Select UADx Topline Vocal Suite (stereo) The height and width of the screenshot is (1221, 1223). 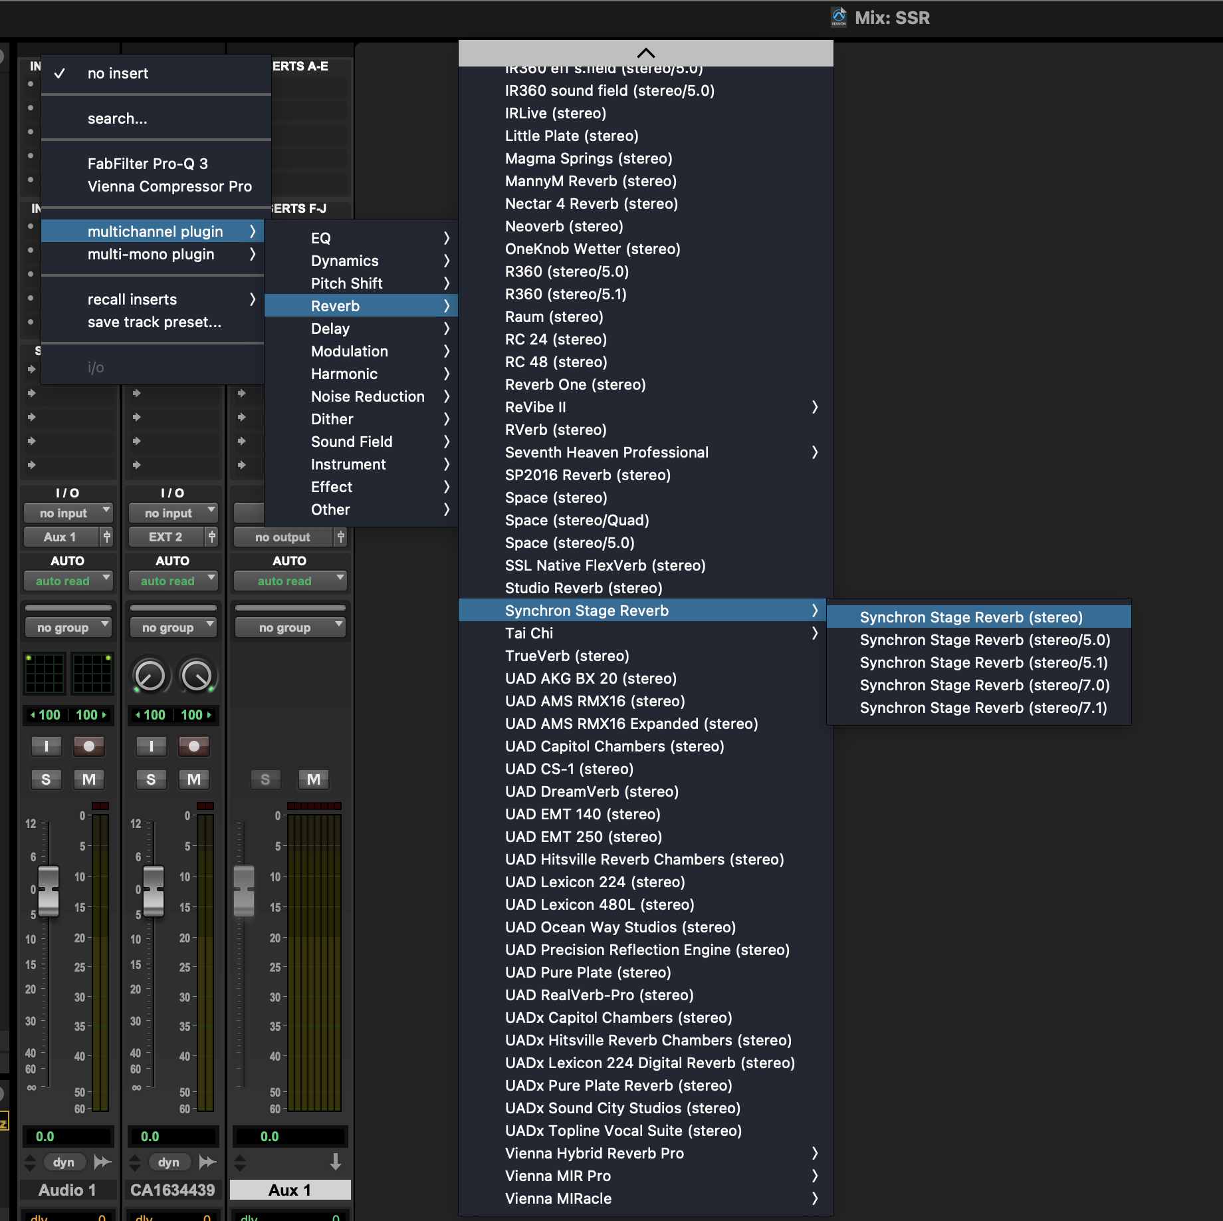(x=646, y=1131)
